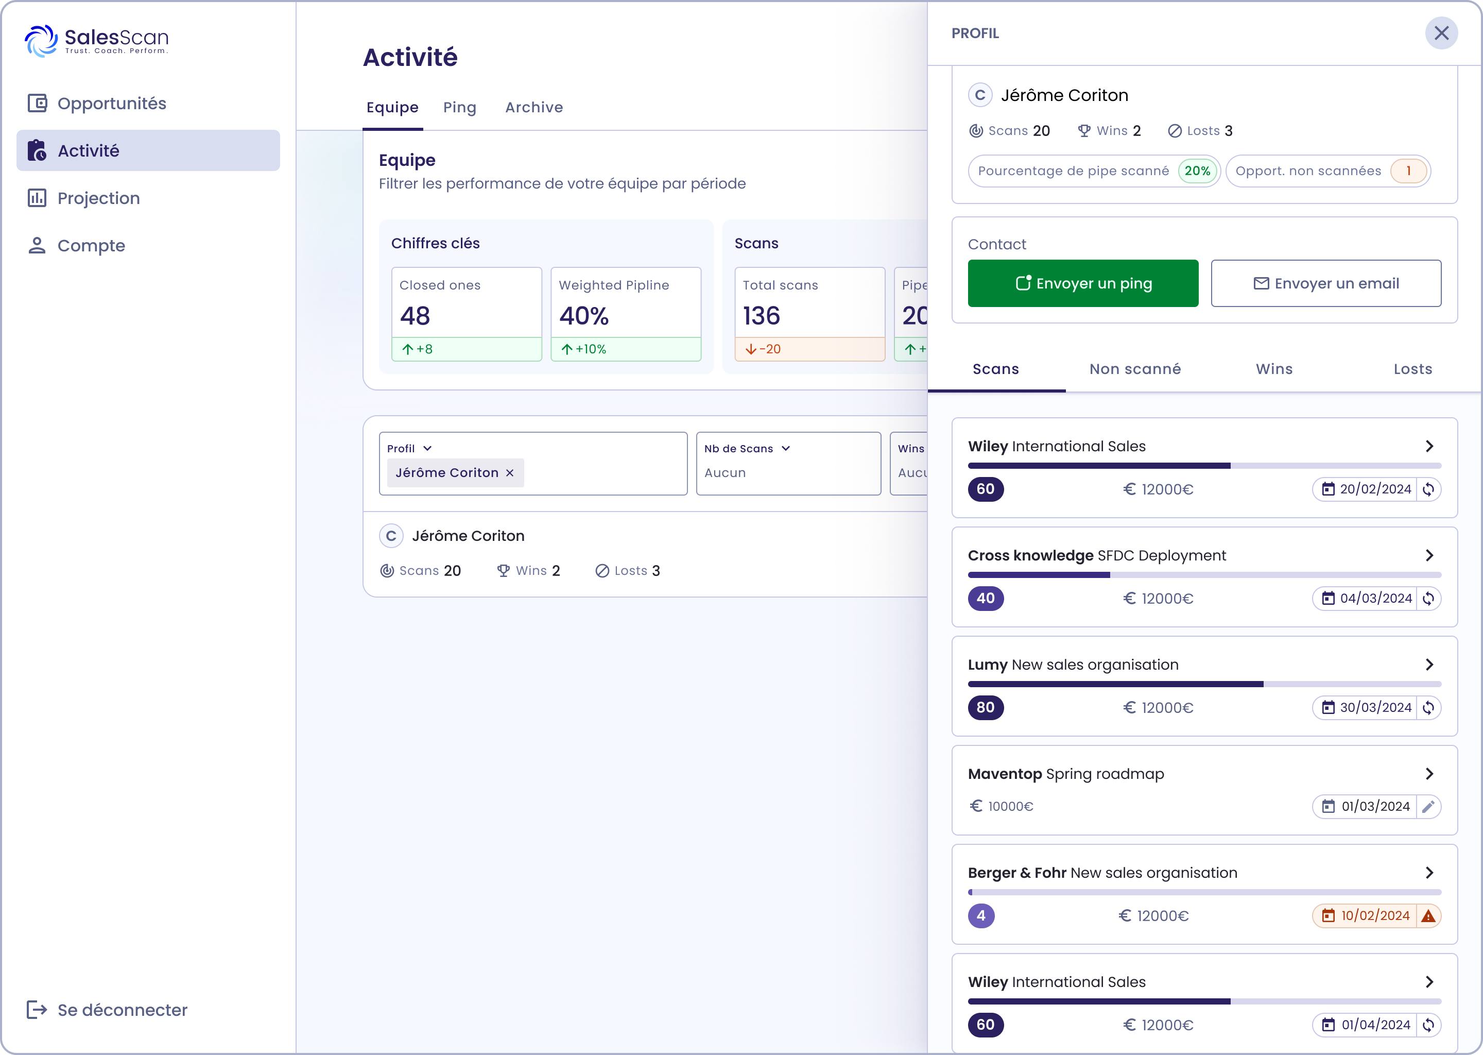This screenshot has height=1055, width=1483.
Task: Close the Profil side panel
Action: pos(1441,33)
